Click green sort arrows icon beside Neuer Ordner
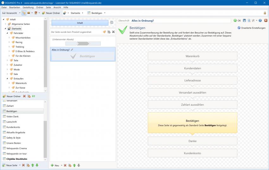This screenshot has width=269, height=170. (33, 96)
